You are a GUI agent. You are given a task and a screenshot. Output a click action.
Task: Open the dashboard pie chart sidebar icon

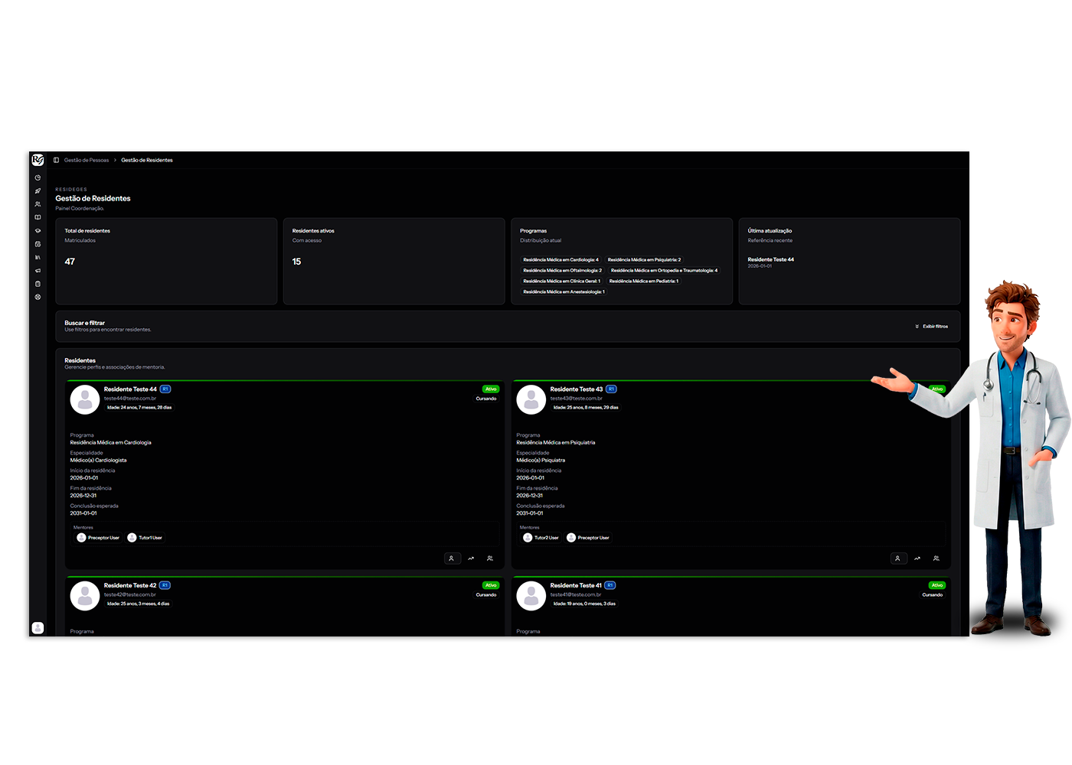tap(38, 177)
